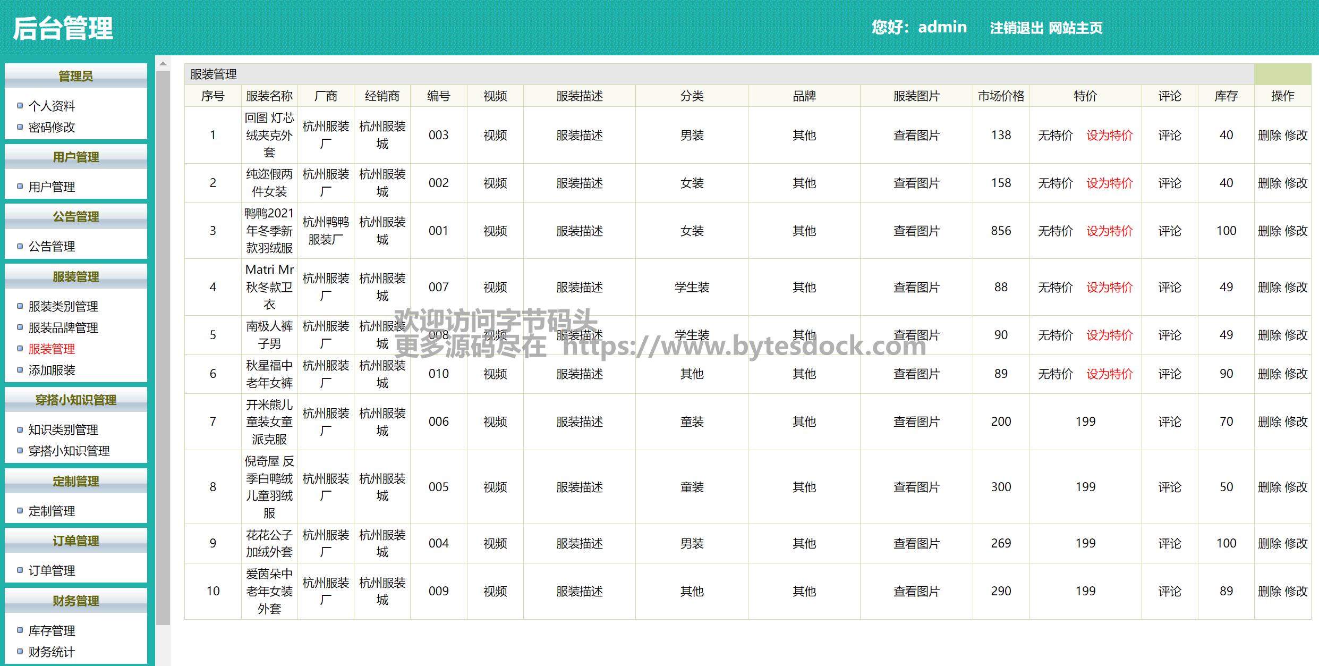Open 服装描述 for item 005
Image resolution: width=1319 pixels, height=666 pixels.
click(580, 487)
